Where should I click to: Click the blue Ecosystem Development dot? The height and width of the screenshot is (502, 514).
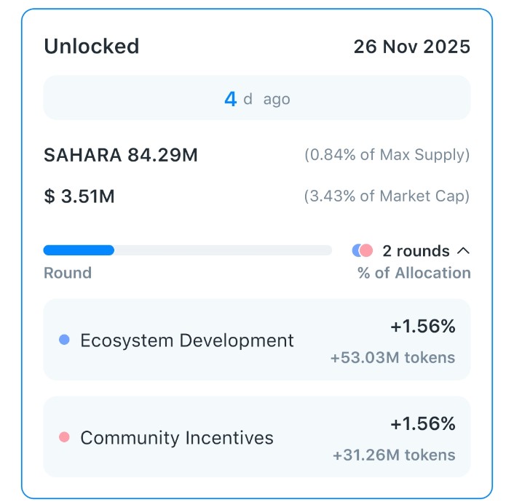click(64, 340)
